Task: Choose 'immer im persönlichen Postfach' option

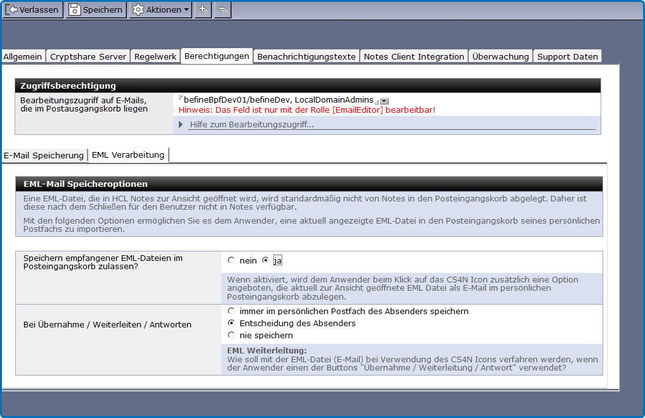Action: 231,311
